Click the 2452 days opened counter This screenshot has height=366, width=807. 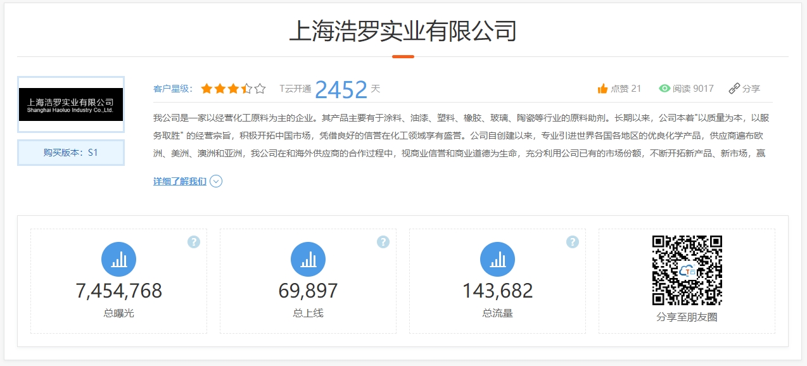click(341, 89)
